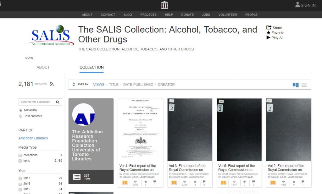
Task: Sort results by VIEWS
Action: pyautogui.click(x=99, y=85)
